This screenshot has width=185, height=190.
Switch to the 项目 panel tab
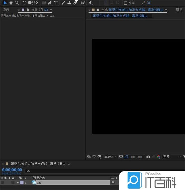click(6, 10)
